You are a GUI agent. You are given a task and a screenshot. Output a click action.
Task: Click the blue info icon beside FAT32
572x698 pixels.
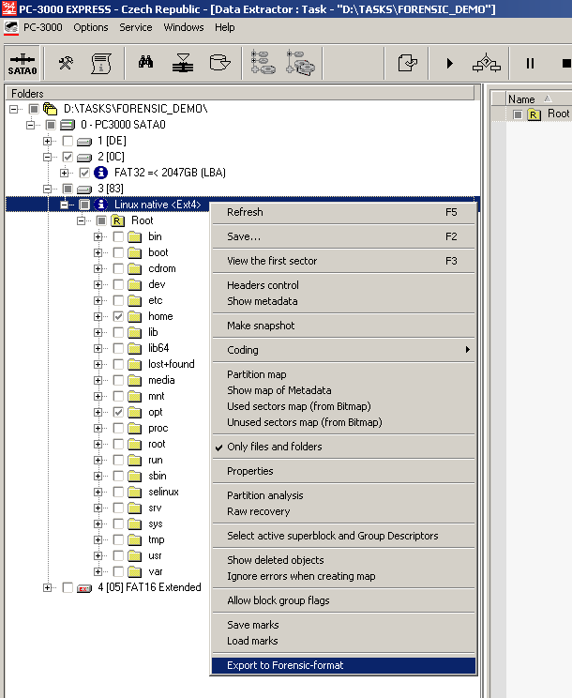coord(101,173)
